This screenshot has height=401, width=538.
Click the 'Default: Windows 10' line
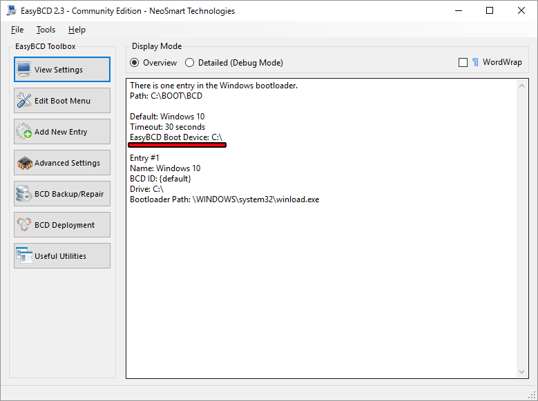pos(167,117)
